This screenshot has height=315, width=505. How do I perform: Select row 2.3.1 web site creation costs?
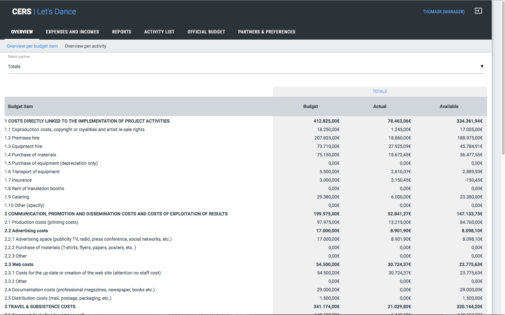point(246,273)
